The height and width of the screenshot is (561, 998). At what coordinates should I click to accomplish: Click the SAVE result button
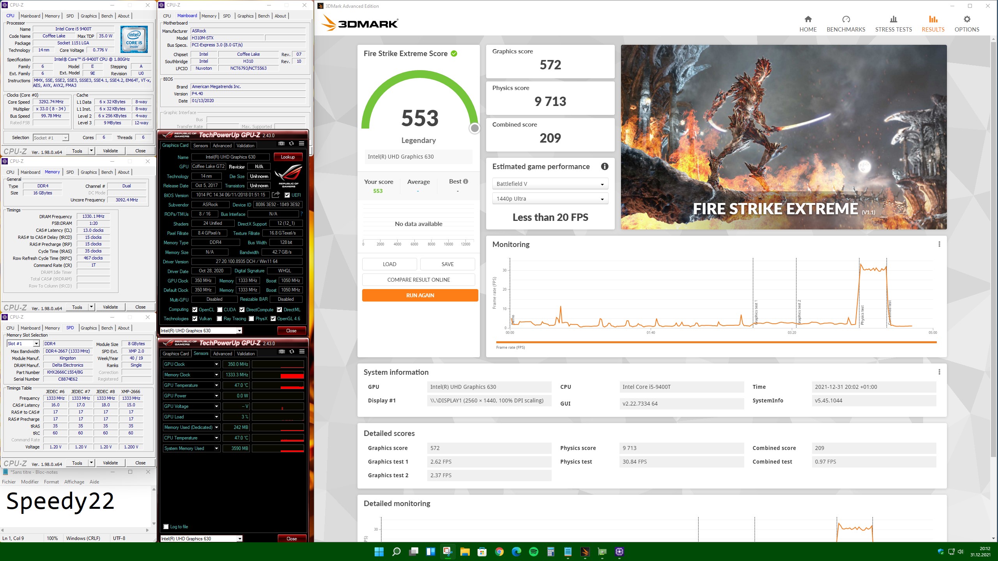click(x=448, y=264)
